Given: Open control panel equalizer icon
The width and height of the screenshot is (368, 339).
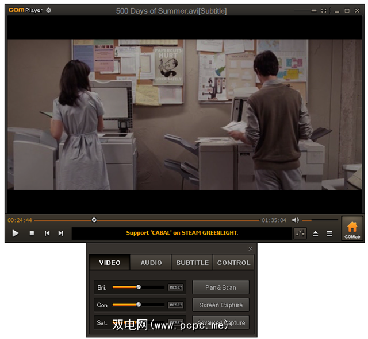Looking at the screenshot, I should (300, 233).
